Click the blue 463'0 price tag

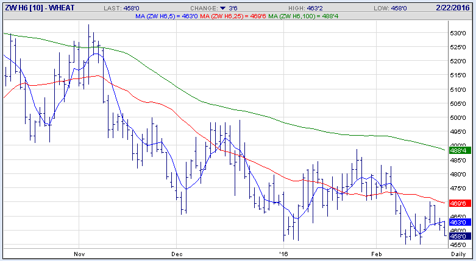coord(458,223)
